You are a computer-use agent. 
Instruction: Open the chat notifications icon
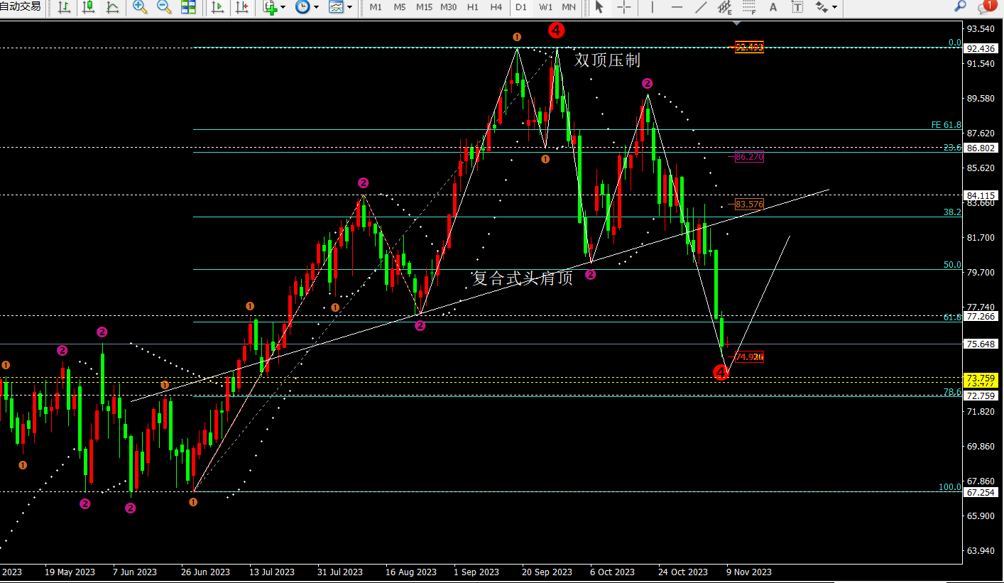tap(986, 6)
